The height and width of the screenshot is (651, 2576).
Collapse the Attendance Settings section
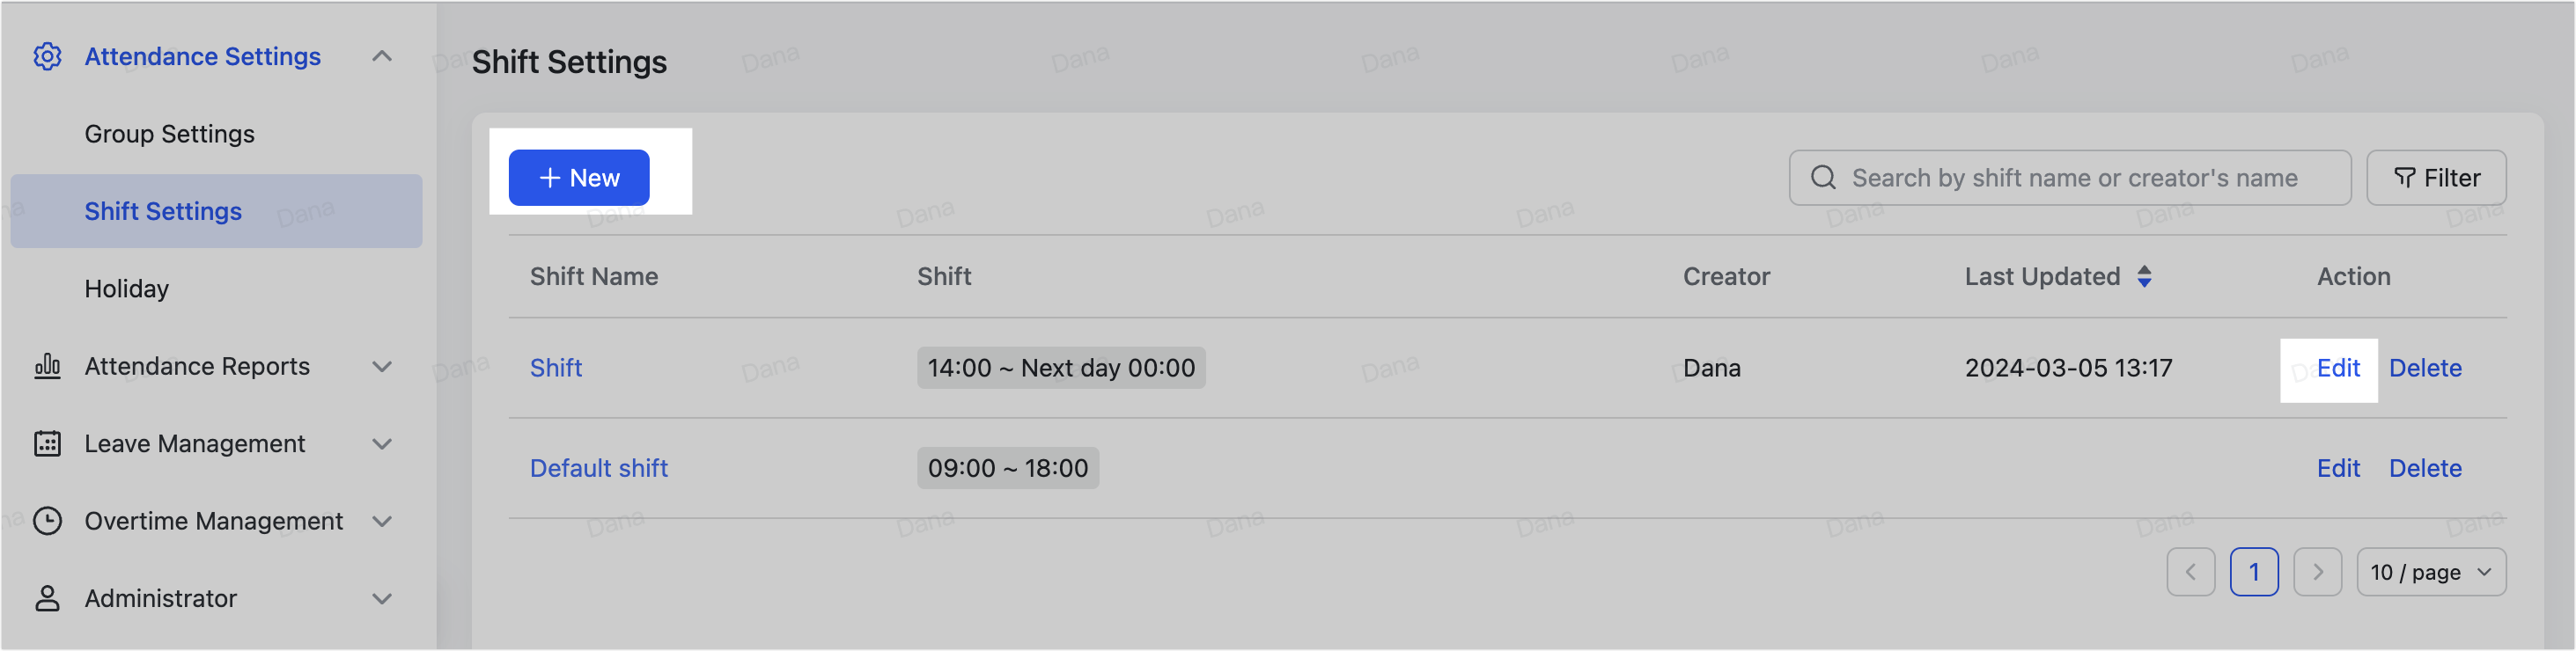(382, 57)
